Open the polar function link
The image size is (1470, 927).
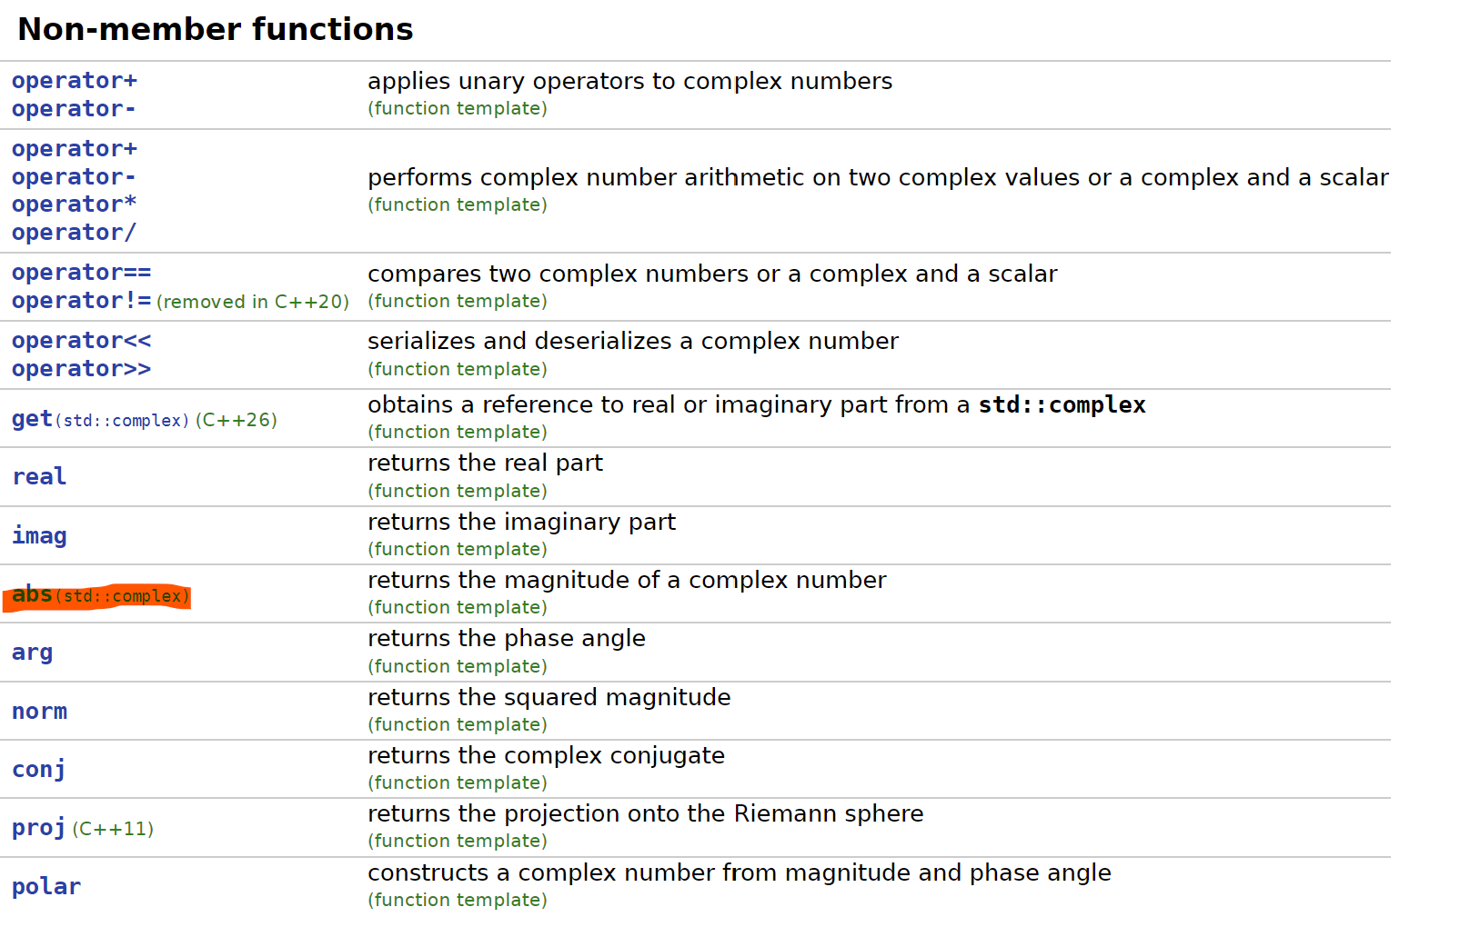pyautogui.click(x=46, y=887)
